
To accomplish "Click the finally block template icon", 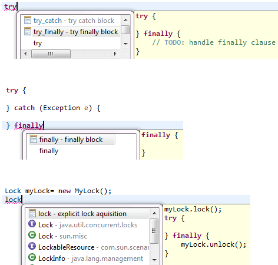I will [34, 139].
